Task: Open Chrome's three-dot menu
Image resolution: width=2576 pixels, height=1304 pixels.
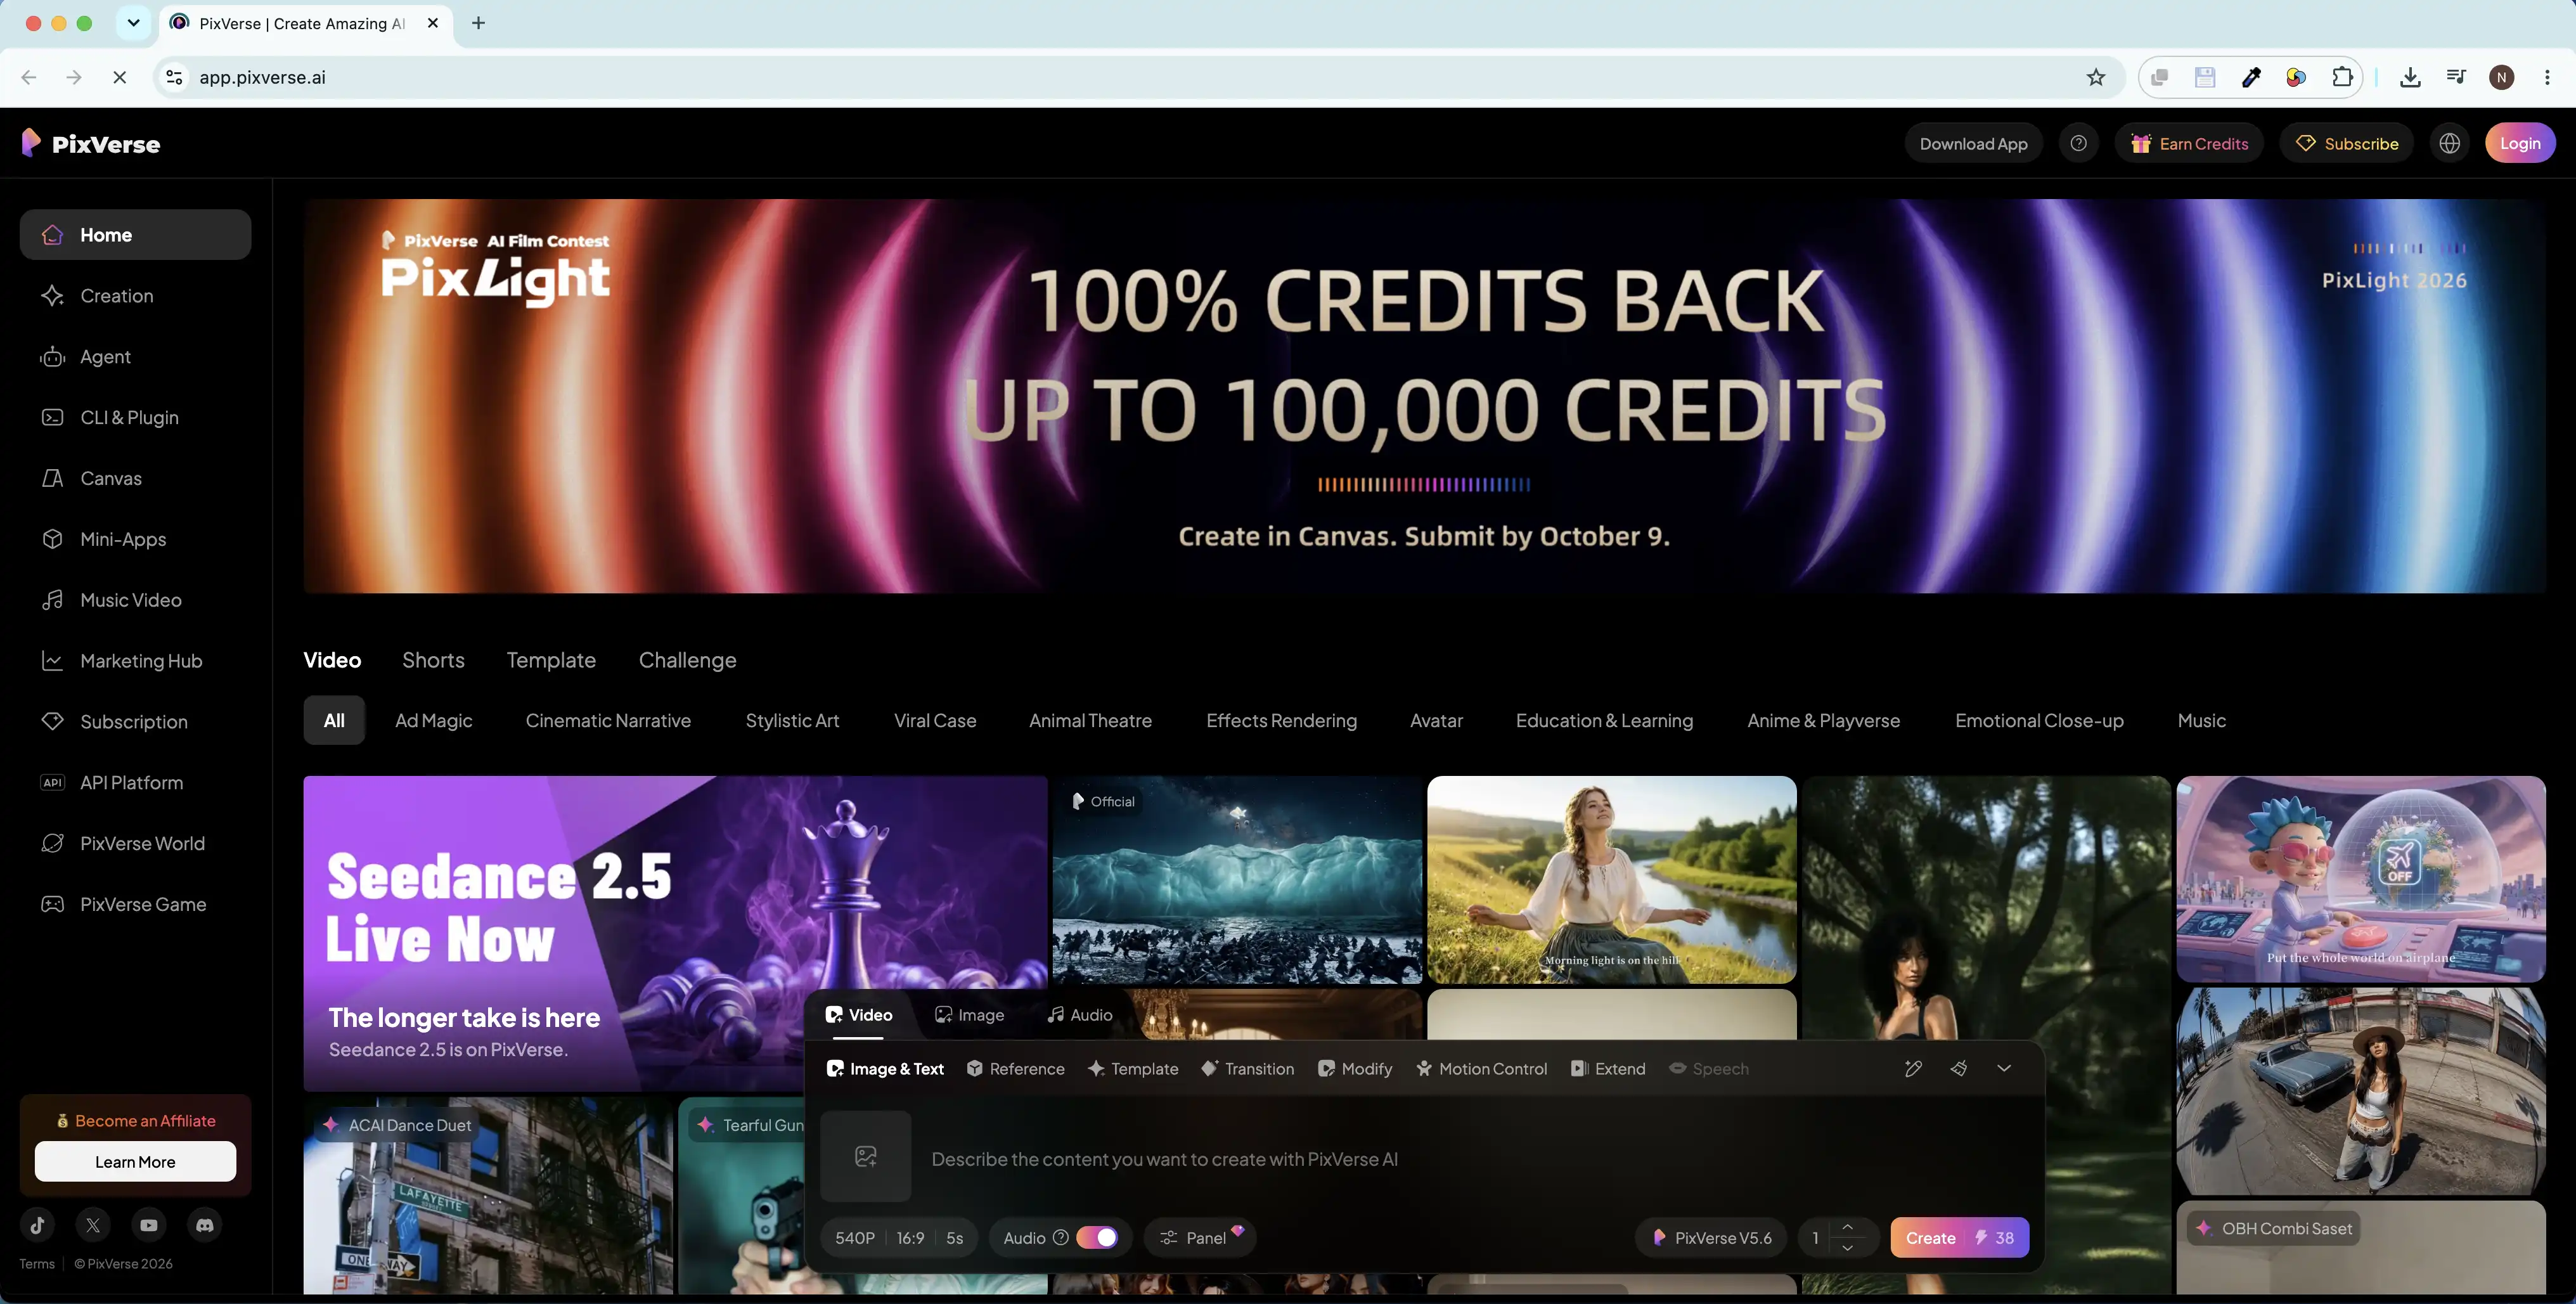Action: 2547,77
